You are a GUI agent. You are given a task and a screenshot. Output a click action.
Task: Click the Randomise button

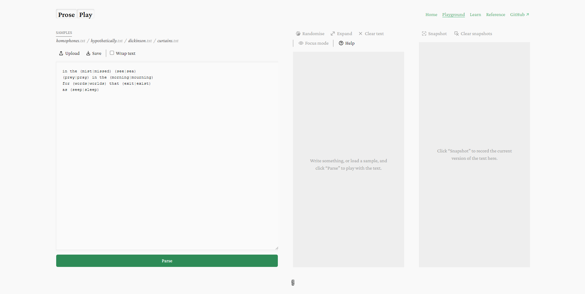[x=310, y=34]
